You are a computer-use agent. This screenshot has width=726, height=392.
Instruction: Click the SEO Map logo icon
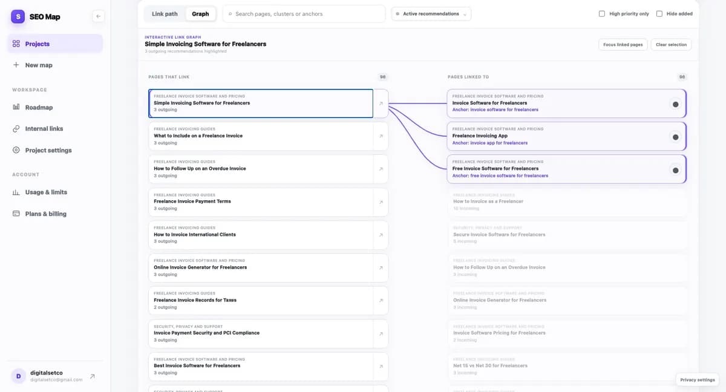point(18,16)
